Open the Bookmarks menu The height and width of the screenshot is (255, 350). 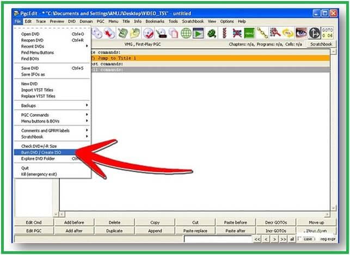[155, 21]
